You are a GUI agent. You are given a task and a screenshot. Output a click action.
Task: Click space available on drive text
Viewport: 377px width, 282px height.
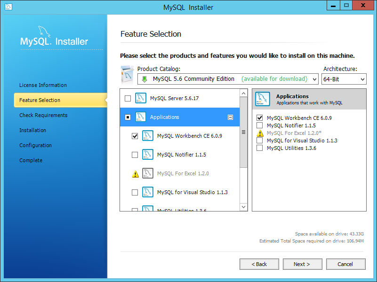tap(329, 234)
